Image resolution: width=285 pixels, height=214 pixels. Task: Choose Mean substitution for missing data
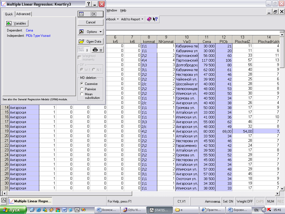(x=82, y=94)
